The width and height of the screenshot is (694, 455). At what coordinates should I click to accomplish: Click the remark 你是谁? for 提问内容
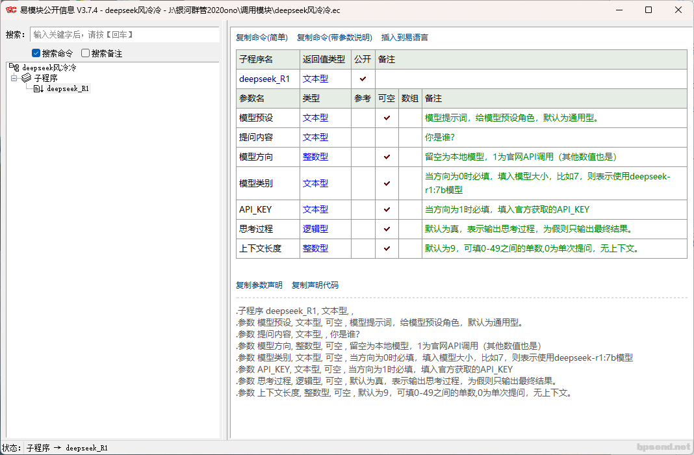(439, 137)
